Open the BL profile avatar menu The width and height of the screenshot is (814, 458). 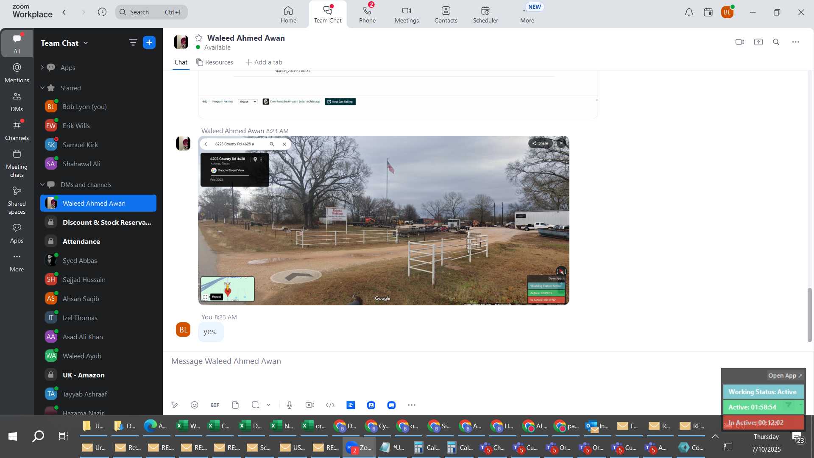click(728, 12)
